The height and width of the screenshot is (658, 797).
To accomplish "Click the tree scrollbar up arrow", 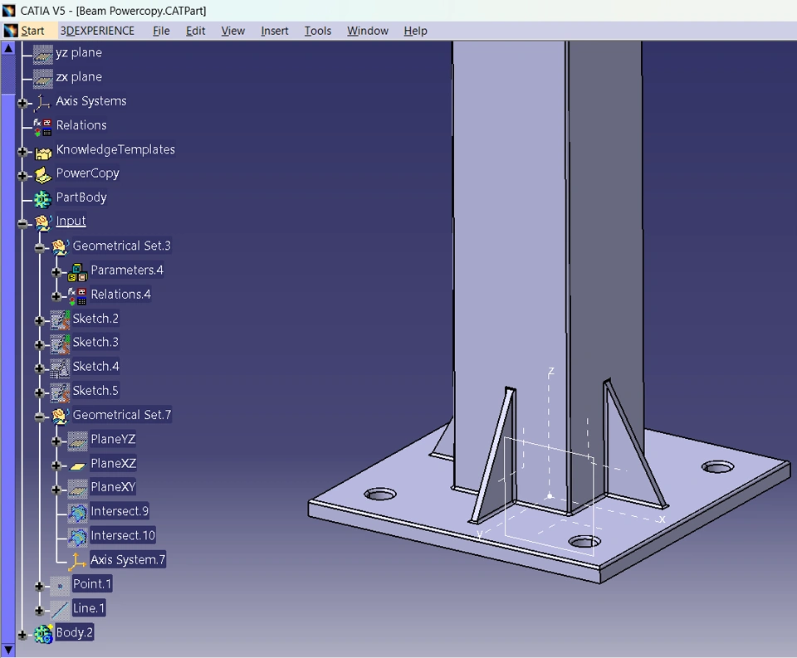I will click(x=8, y=48).
